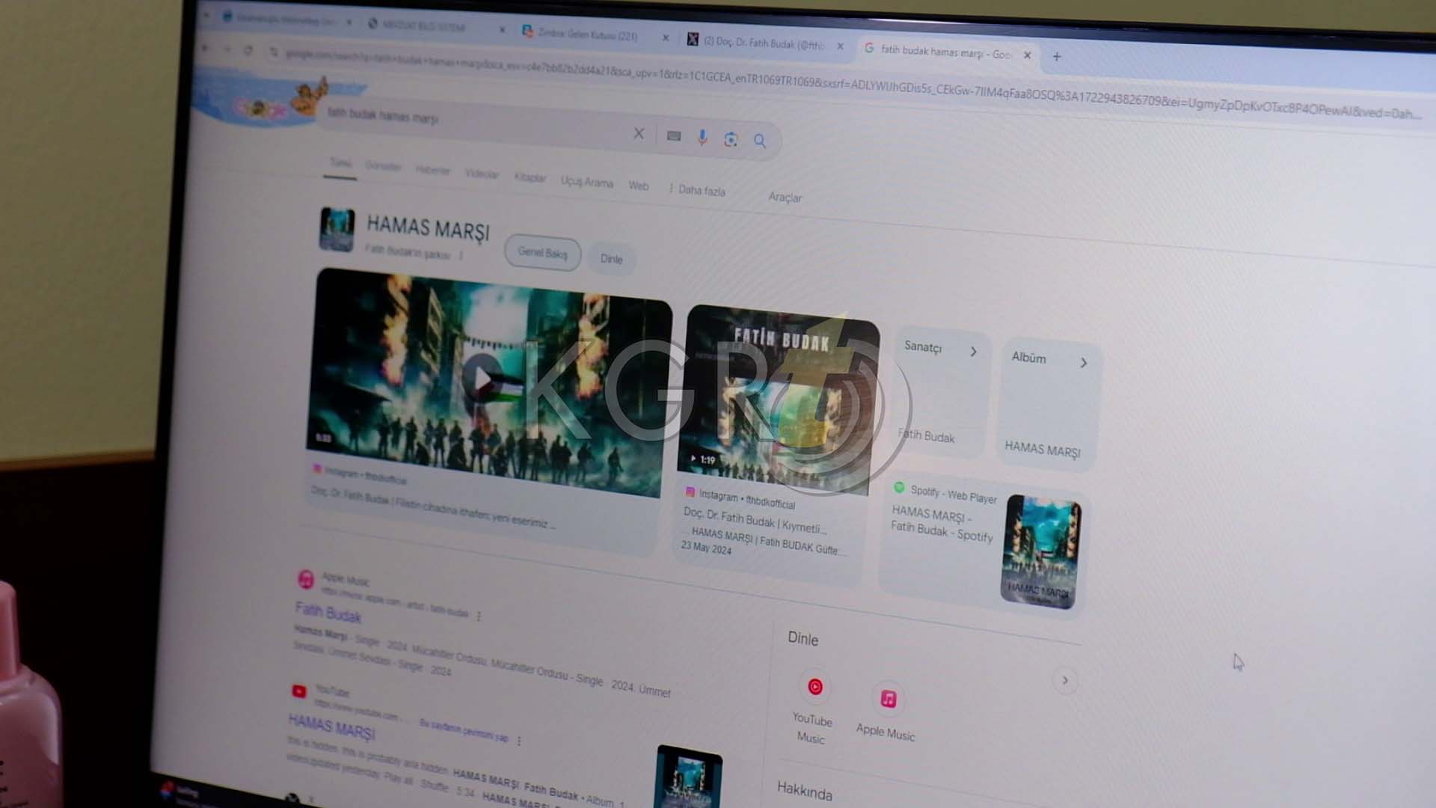
Task: Switch to Haberler results tab
Action: (433, 170)
